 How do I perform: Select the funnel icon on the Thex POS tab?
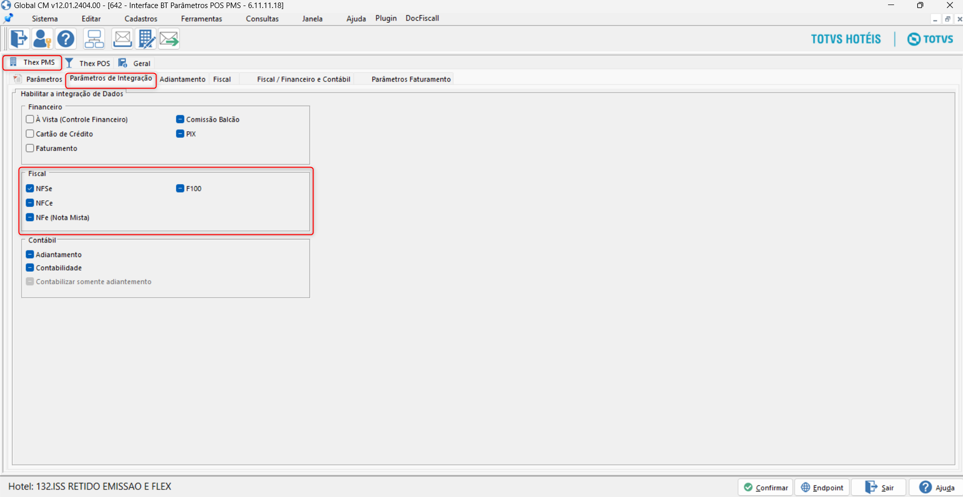point(69,63)
